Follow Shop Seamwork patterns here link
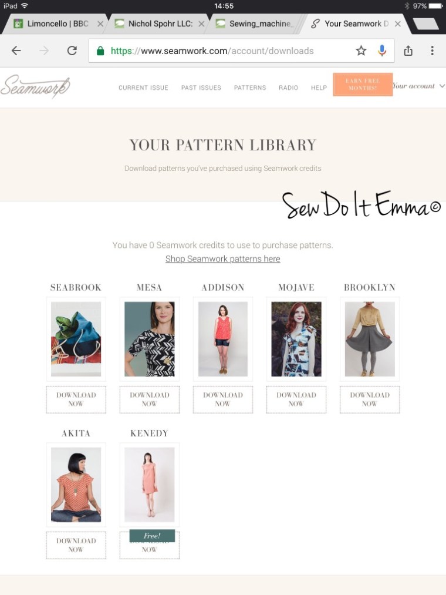The height and width of the screenshot is (595, 446). point(222,259)
